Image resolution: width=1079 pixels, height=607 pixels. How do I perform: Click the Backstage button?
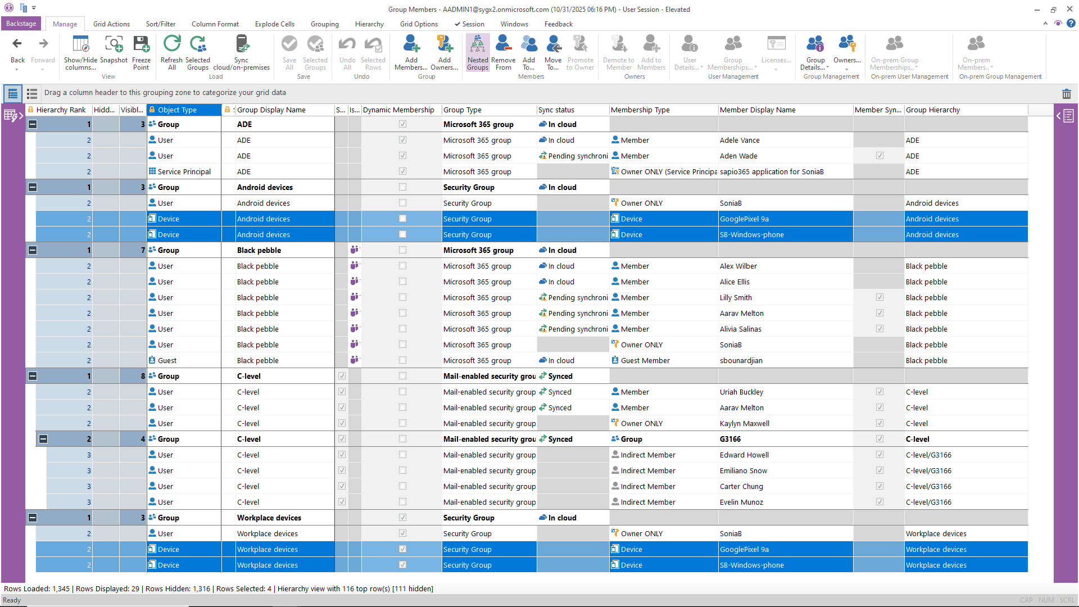(x=21, y=24)
